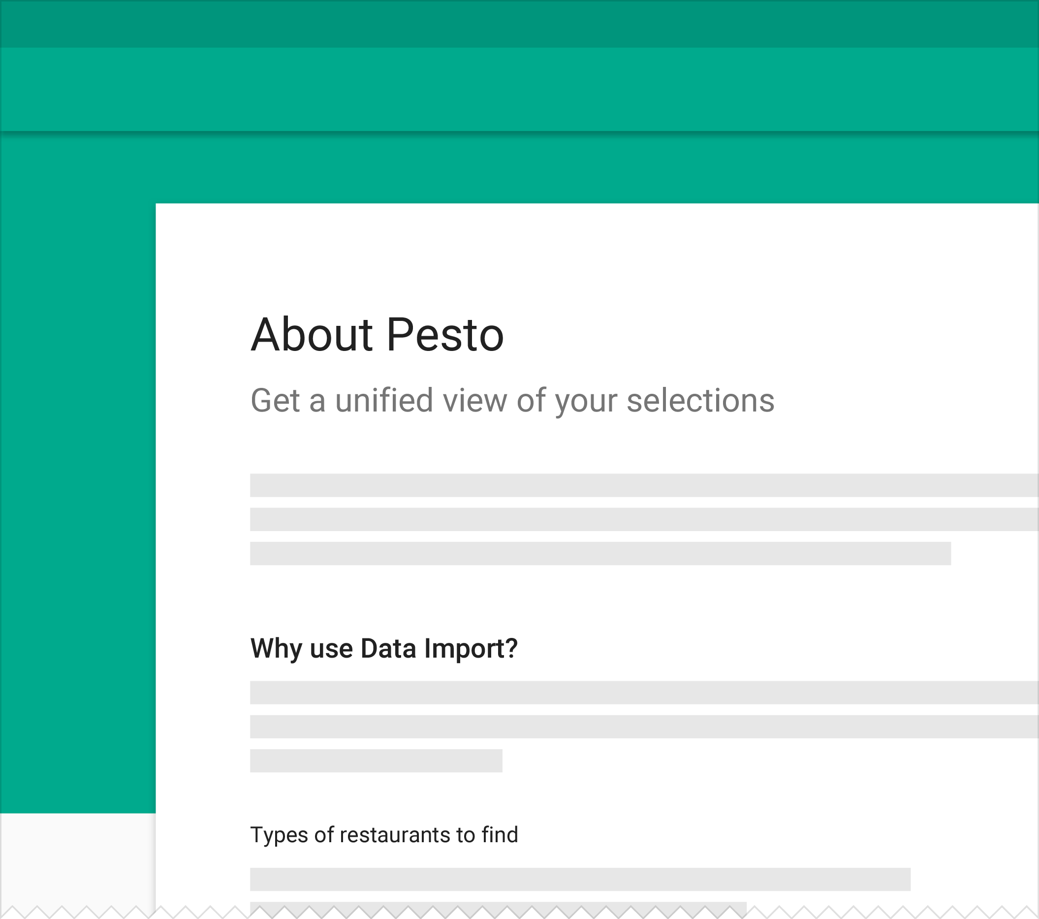The image size is (1039, 919).
Task: Click the cut-off placeholder line at the bottom
Action: coord(498,908)
